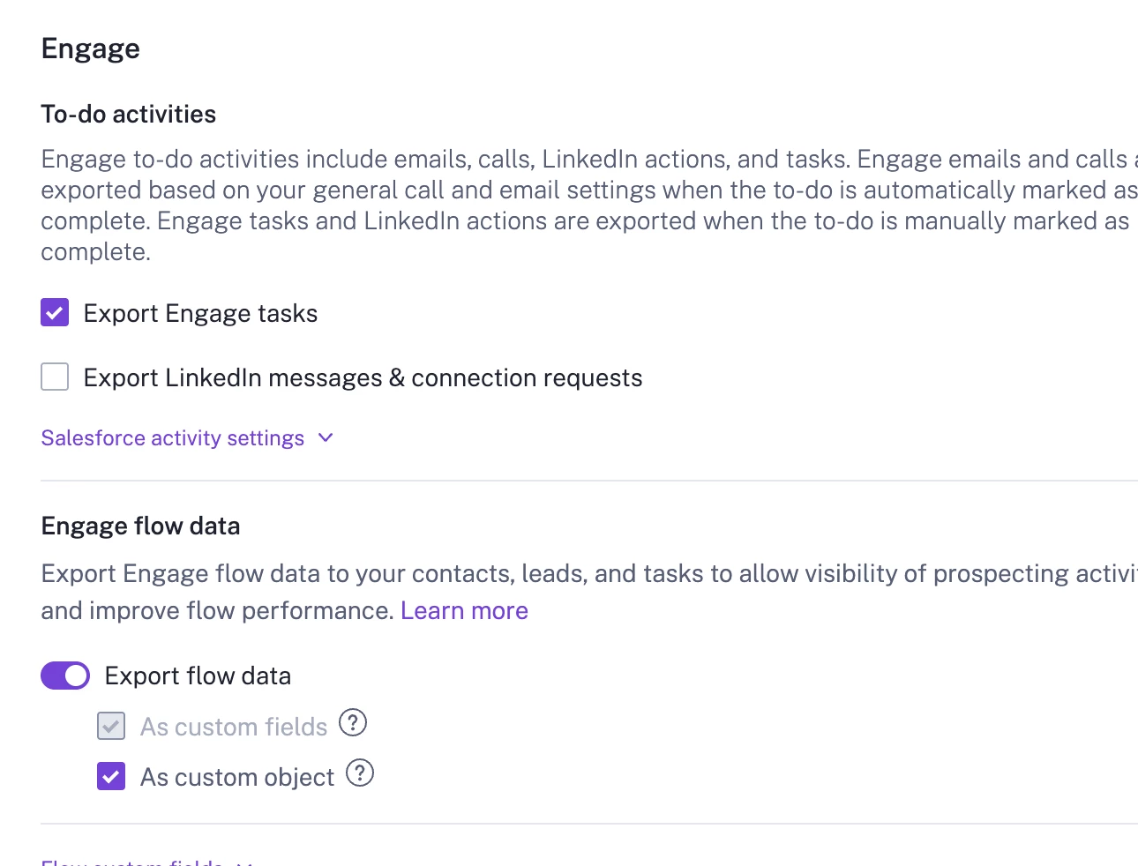Image resolution: width=1138 pixels, height=866 pixels.
Task: Click the Export Engage tasks label
Action: (200, 313)
